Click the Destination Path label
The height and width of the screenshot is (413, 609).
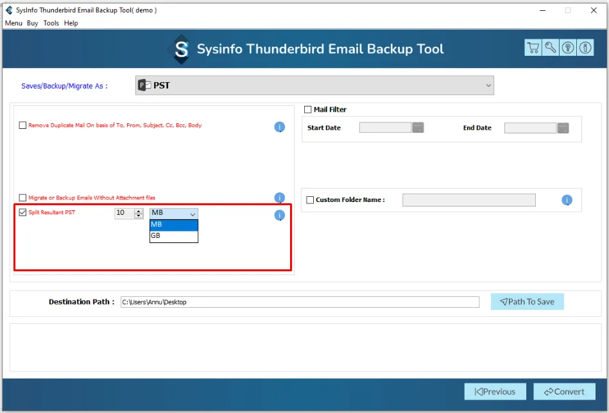pyautogui.click(x=81, y=301)
